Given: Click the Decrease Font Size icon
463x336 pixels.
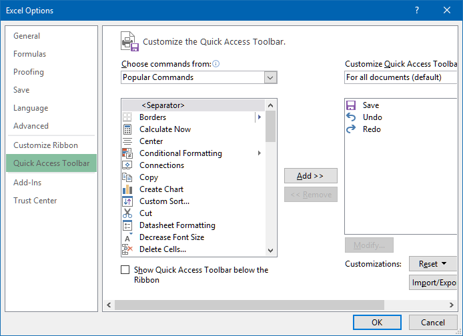Looking at the screenshot, I should coord(128,237).
